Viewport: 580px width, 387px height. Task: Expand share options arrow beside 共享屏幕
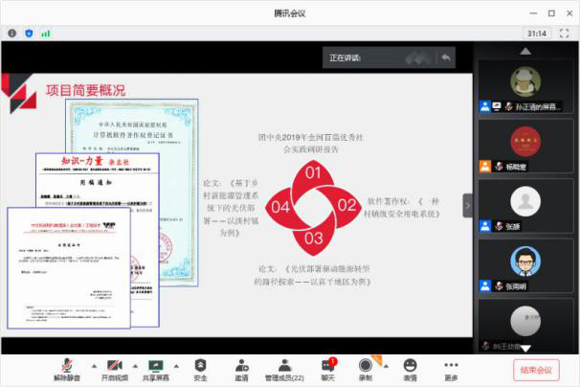click(x=177, y=366)
